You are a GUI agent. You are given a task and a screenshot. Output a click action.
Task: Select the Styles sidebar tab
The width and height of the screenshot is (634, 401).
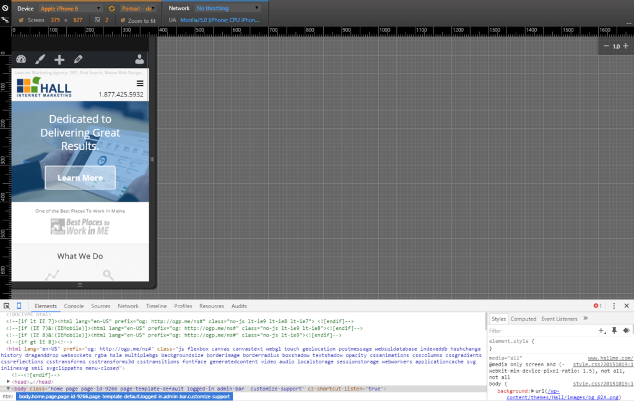[x=498, y=319]
